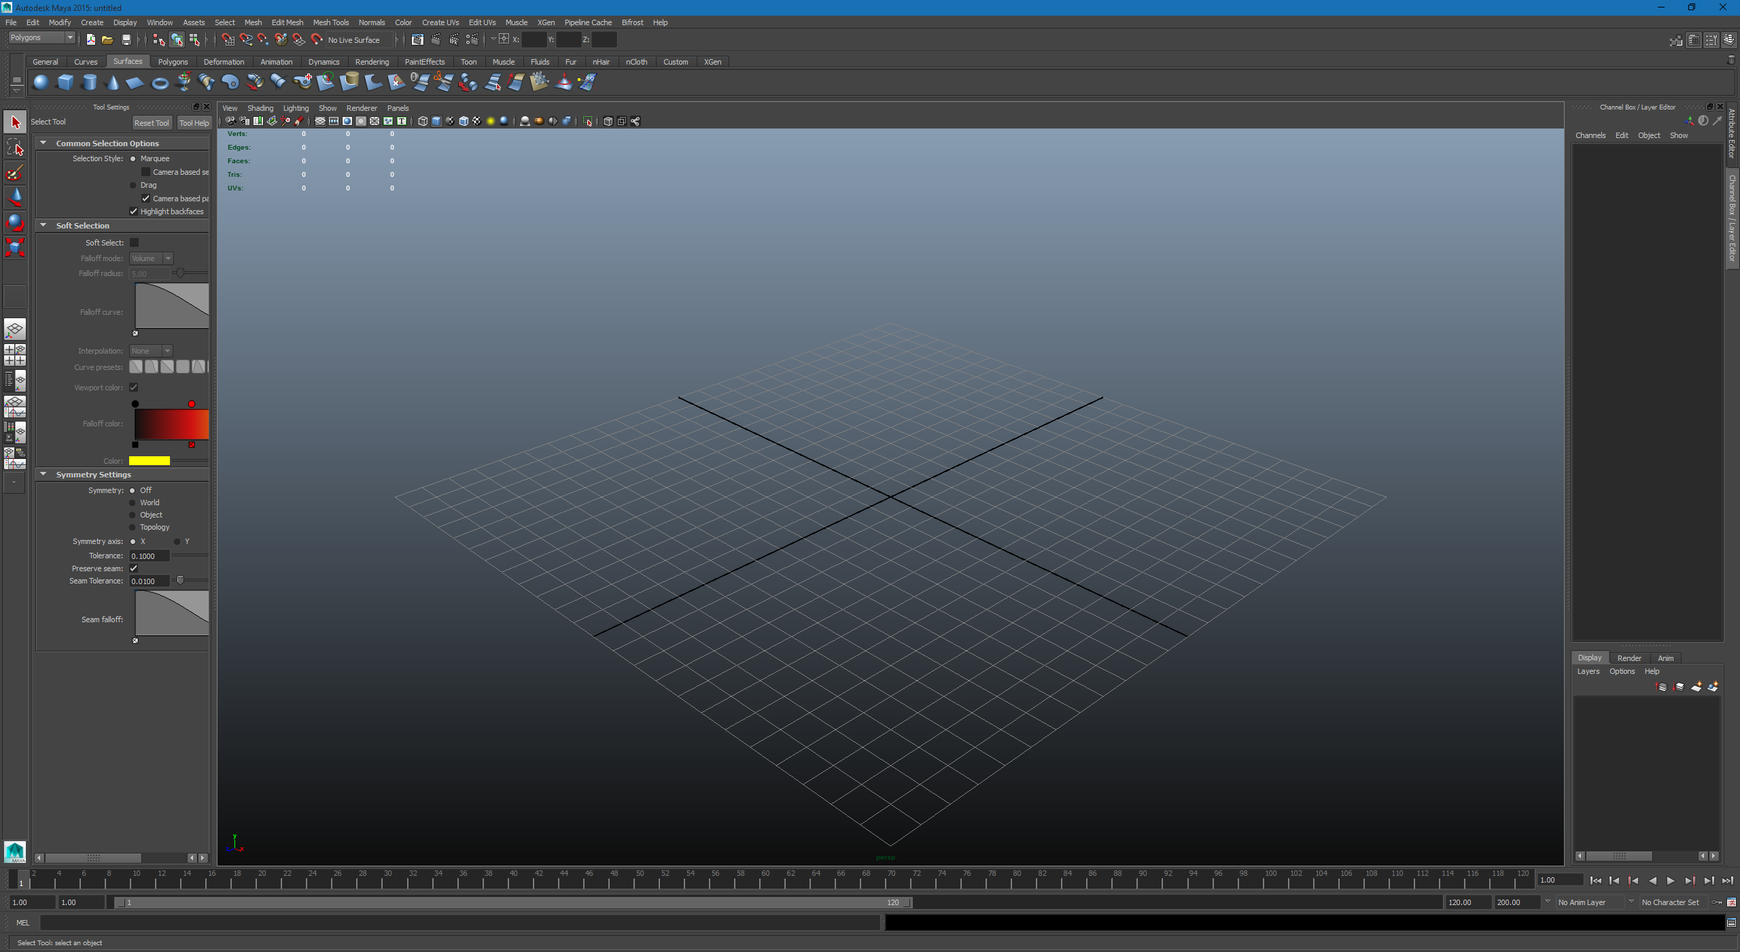
Task: Open the Create UVs menu
Action: 440,22
